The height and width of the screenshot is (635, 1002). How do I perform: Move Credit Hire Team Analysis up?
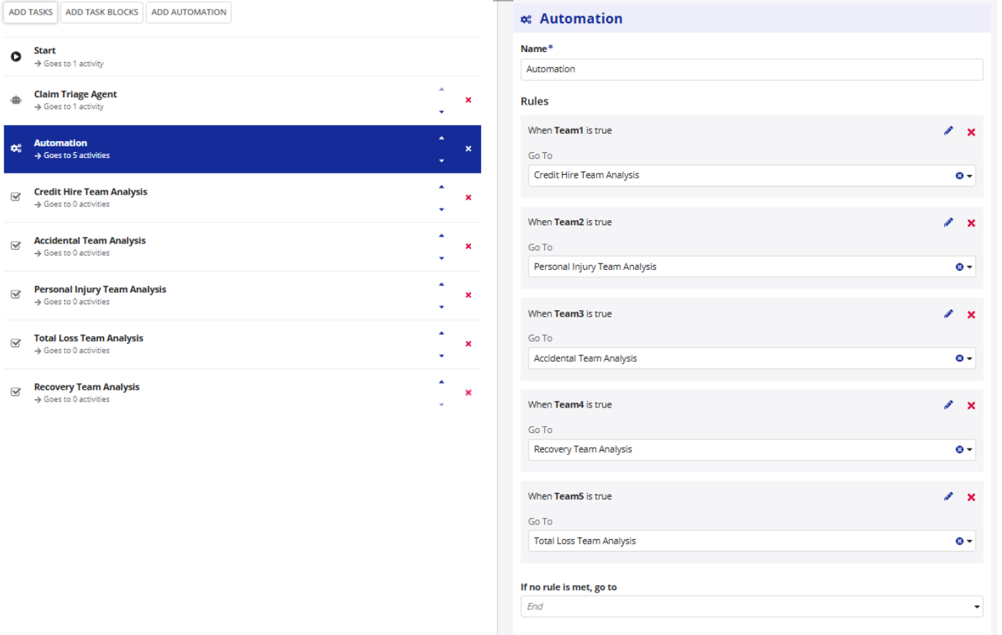pyautogui.click(x=441, y=187)
